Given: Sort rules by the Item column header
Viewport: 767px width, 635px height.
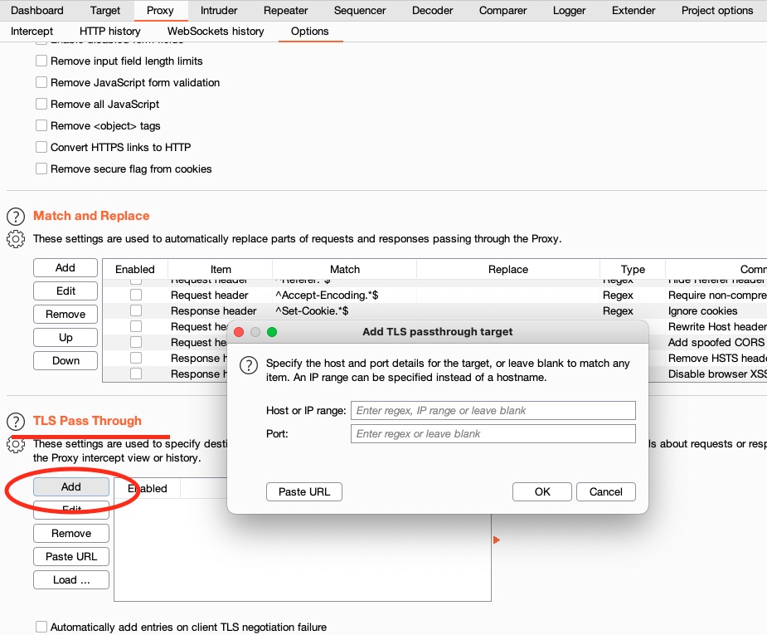Looking at the screenshot, I should [x=221, y=269].
